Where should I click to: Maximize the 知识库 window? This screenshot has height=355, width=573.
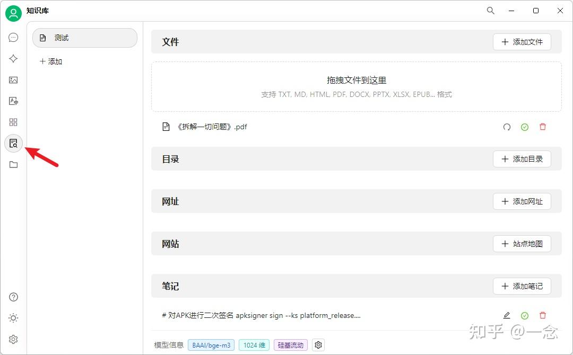pos(536,11)
